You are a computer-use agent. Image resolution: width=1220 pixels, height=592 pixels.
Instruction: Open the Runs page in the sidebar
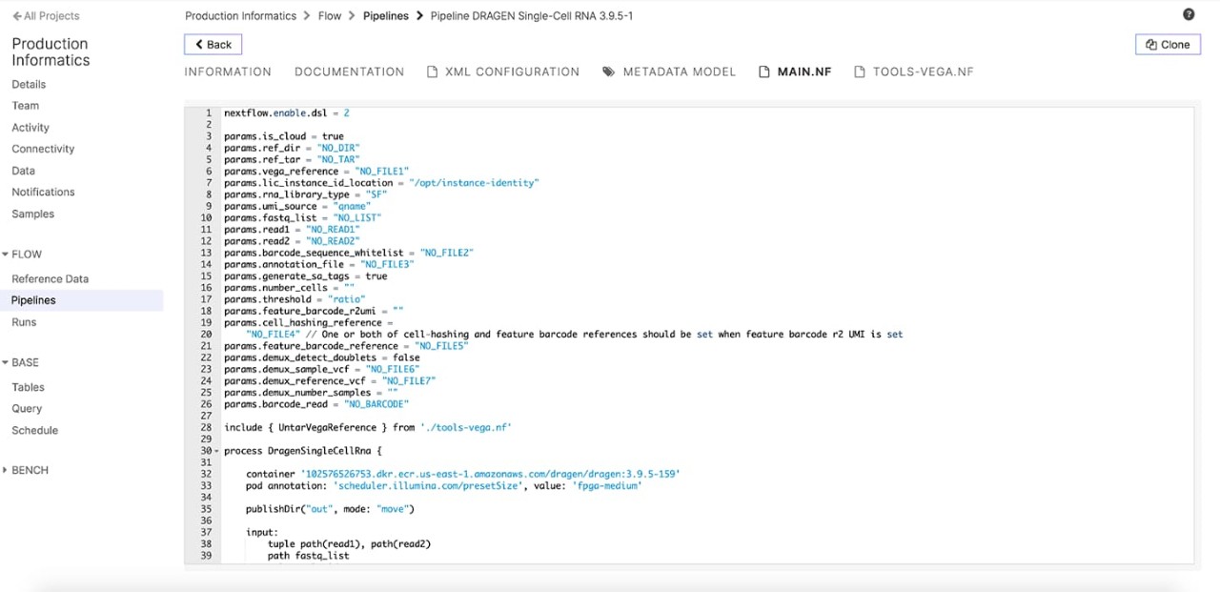pos(25,321)
